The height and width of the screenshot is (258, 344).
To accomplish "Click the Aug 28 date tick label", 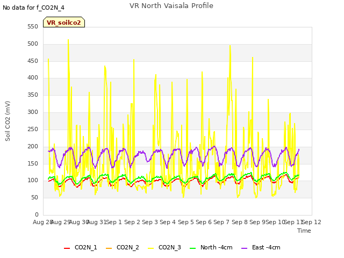I will coord(42,222).
